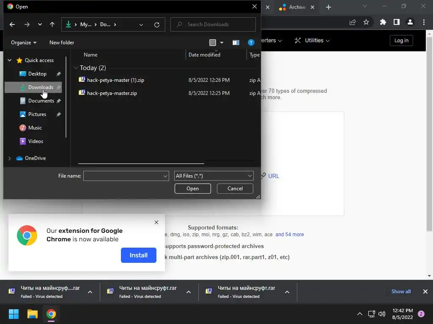The width and height of the screenshot is (433, 324).
Task: Click the Search Downloads field
Action: pyautogui.click(x=213, y=24)
